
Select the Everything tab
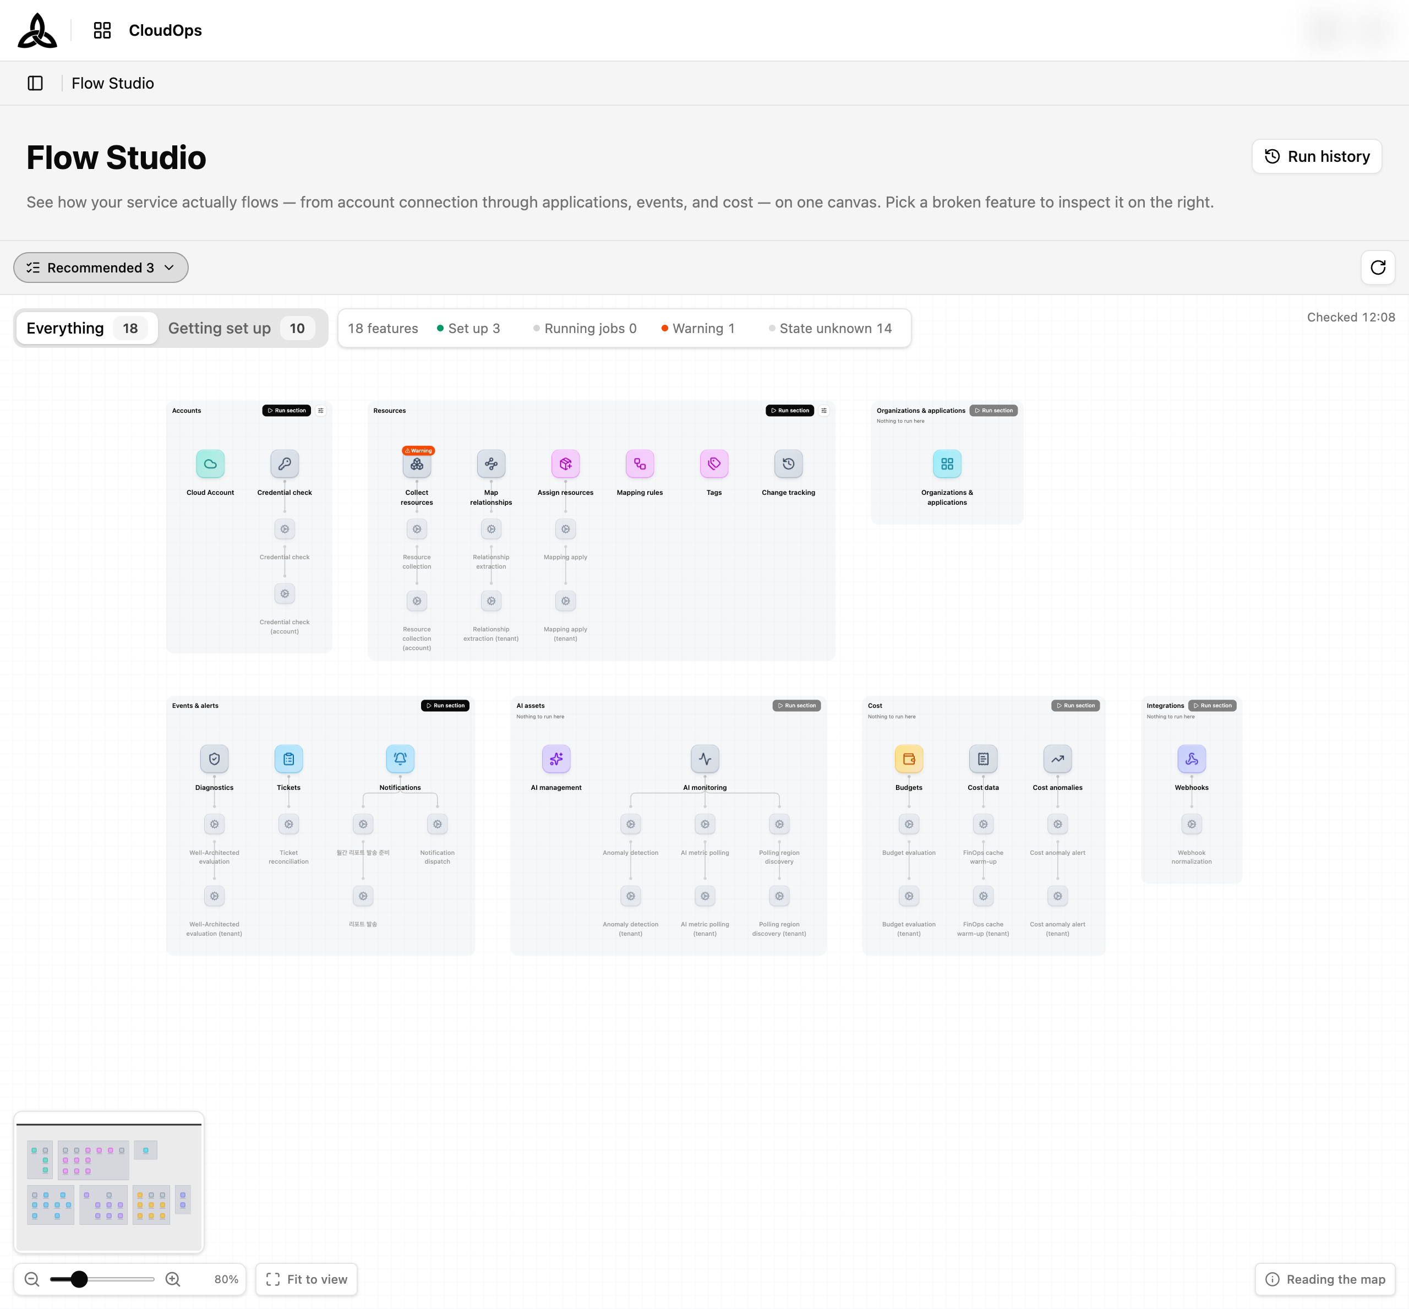click(x=86, y=329)
